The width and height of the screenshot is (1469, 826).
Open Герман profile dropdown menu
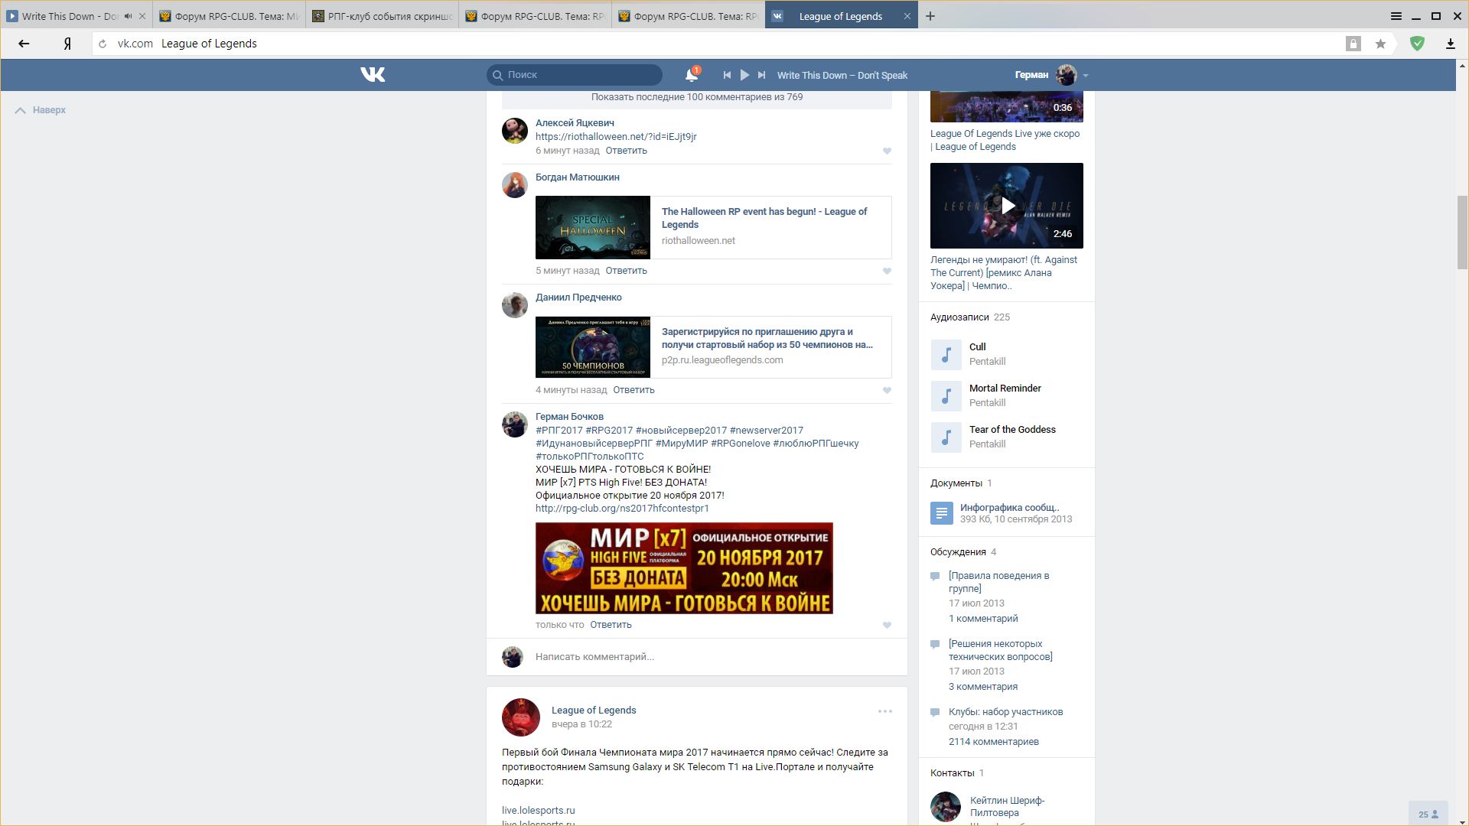coord(1051,75)
